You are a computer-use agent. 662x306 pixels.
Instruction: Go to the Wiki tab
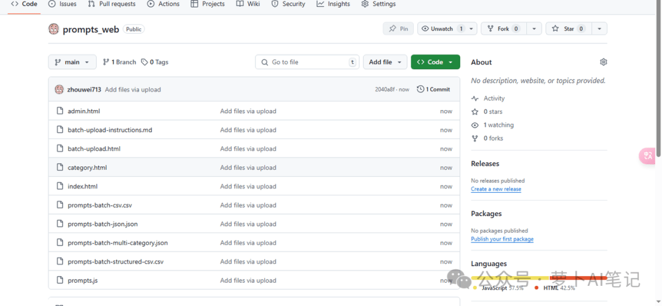(x=248, y=4)
